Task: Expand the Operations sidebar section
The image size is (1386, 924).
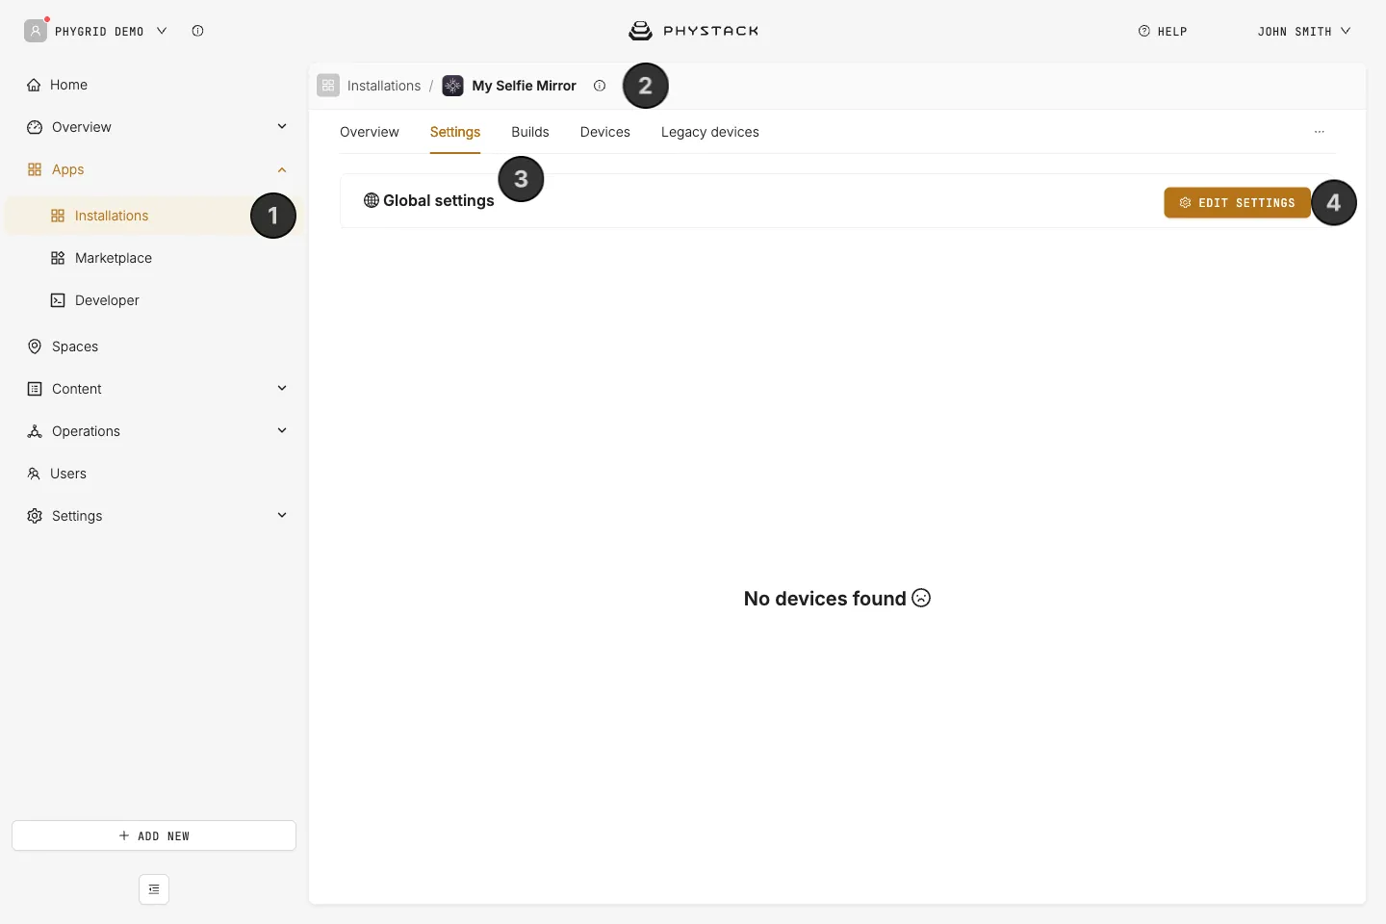Action: click(282, 430)
